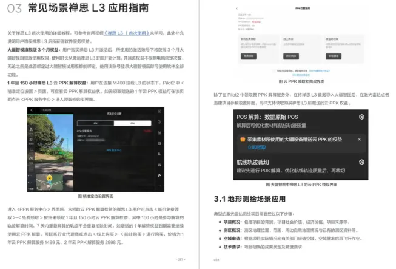Click the gift icon in PPK 权益 banner
The height and width of the screenshot is (269, 396).
[x=243, y=139]
